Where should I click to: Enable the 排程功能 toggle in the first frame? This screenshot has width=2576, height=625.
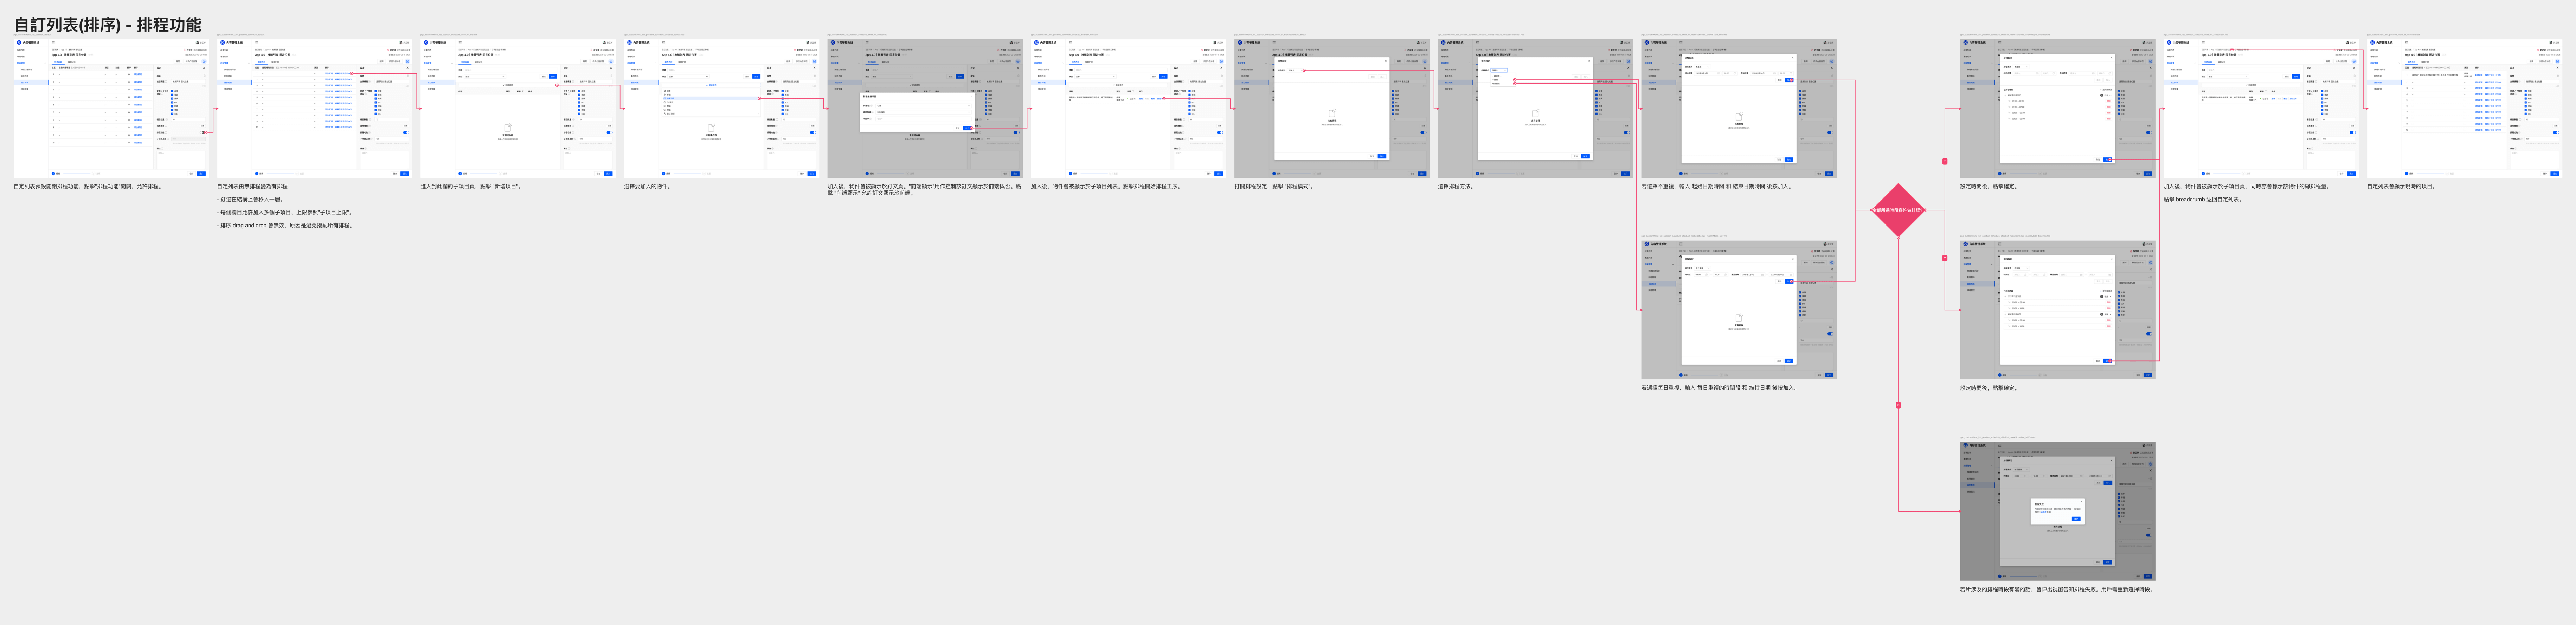click(x=203, y=132)
